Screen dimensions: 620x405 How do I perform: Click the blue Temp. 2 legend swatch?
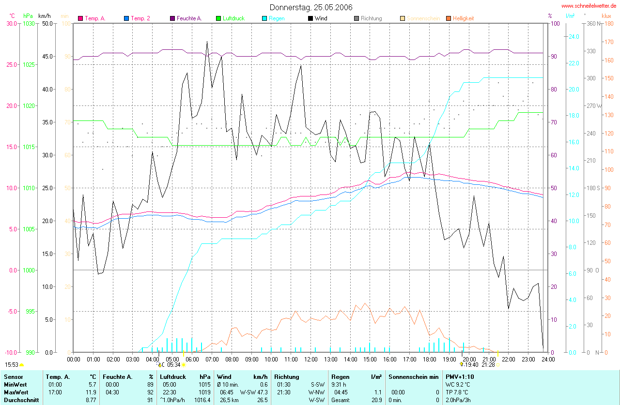point(126,18)
